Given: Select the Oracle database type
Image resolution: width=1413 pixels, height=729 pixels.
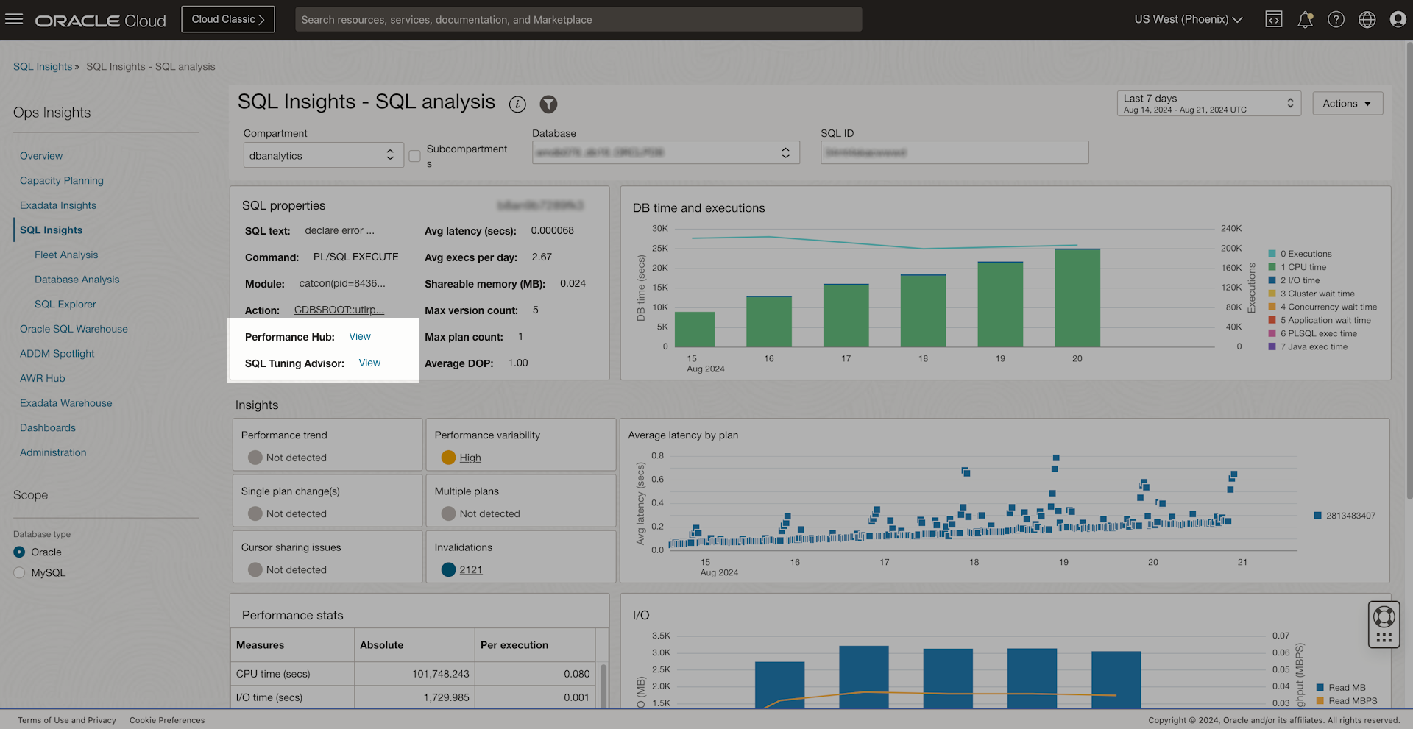Looking at the screenshot, I should [x=19, y=552].
